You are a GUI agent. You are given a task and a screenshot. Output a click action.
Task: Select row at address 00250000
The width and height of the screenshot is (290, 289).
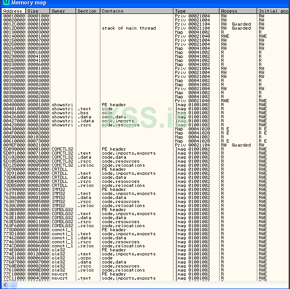tap(145, 44)
